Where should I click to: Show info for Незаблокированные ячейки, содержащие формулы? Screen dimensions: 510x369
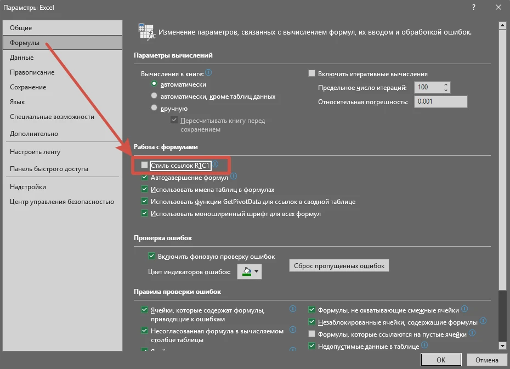click(483, 321)
